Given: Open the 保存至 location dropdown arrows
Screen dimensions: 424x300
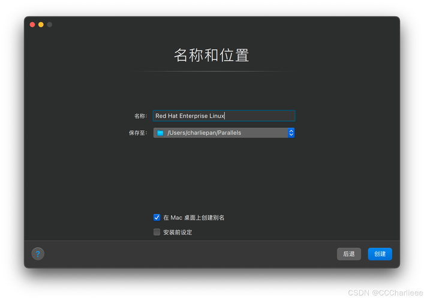Looking at the screenshot, I should 291,133.
